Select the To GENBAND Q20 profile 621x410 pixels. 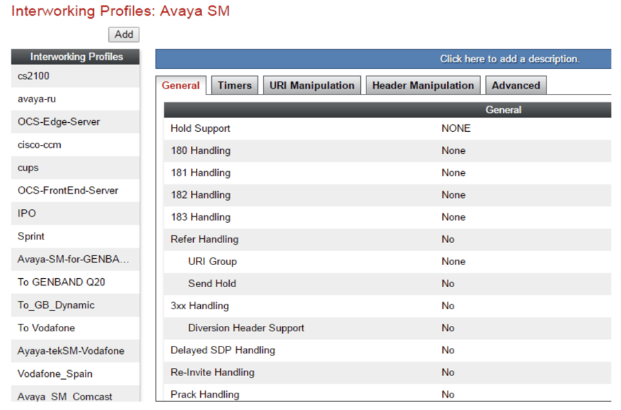(x=75, y=282)
